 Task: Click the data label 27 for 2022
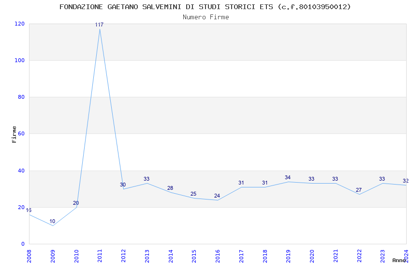click(x=359, y=190)
